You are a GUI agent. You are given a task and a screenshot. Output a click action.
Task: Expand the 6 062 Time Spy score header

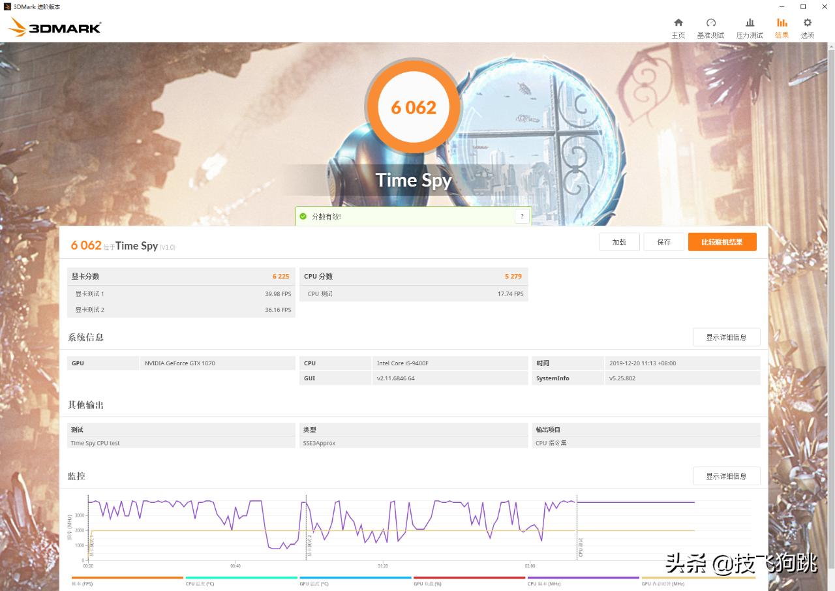click(x=121, y=245)
